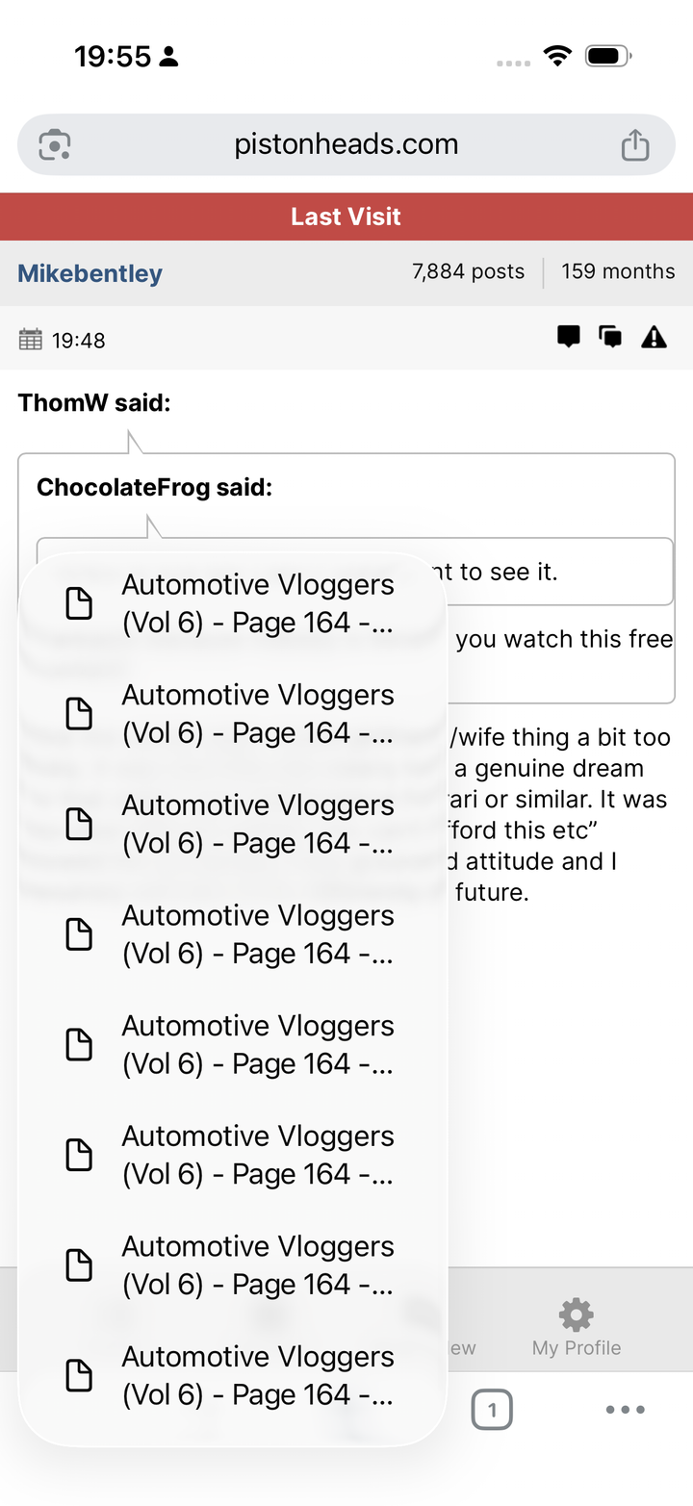Open the tab switcher showing 1 tab

492,1411
